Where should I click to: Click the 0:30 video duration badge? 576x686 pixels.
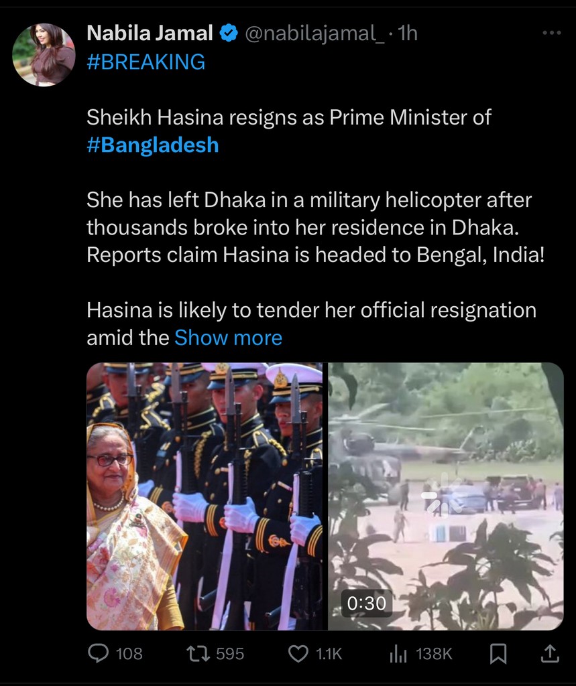[x=367, y=604]
